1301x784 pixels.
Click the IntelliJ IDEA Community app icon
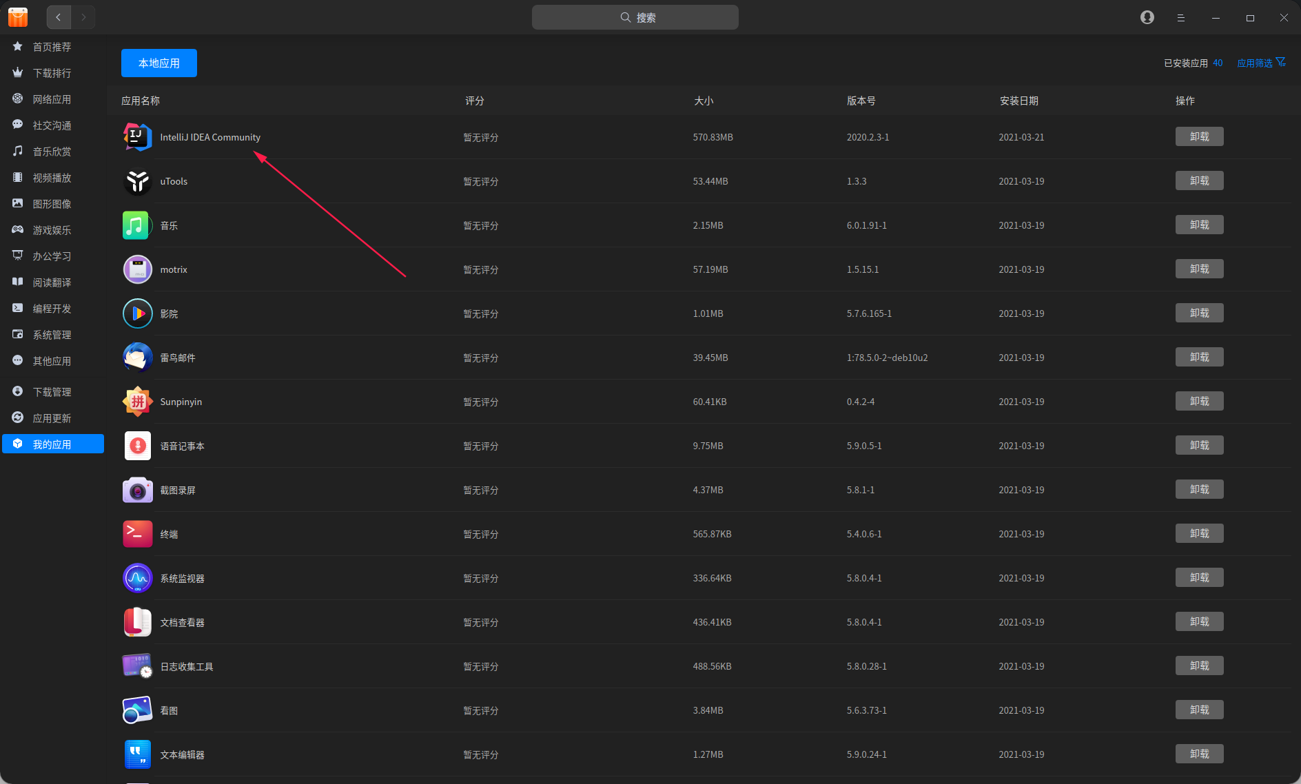point(138,137)
